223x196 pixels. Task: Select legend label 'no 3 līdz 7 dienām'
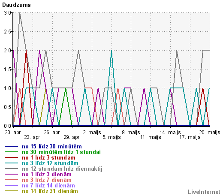[x=47, y=180]
